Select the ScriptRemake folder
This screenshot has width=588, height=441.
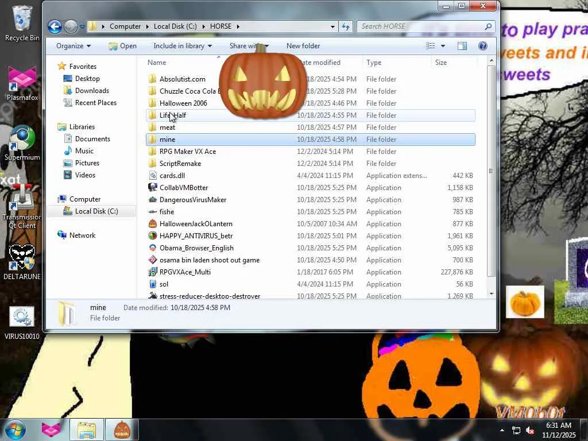180,164
